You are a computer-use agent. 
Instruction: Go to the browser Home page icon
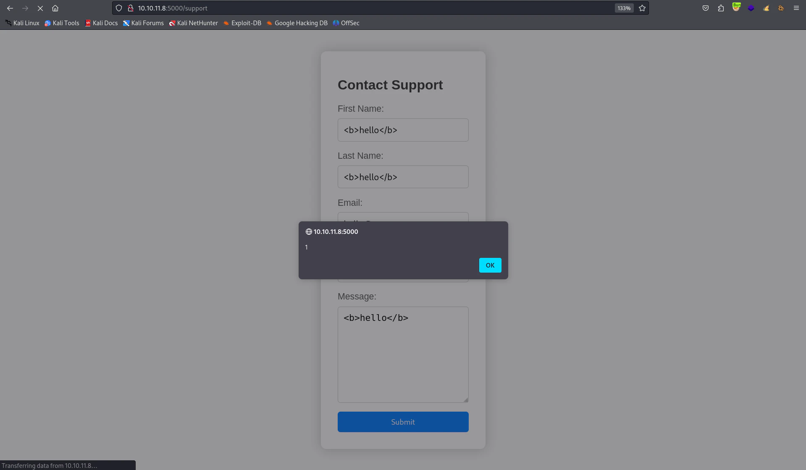click(x=55, y=8)
